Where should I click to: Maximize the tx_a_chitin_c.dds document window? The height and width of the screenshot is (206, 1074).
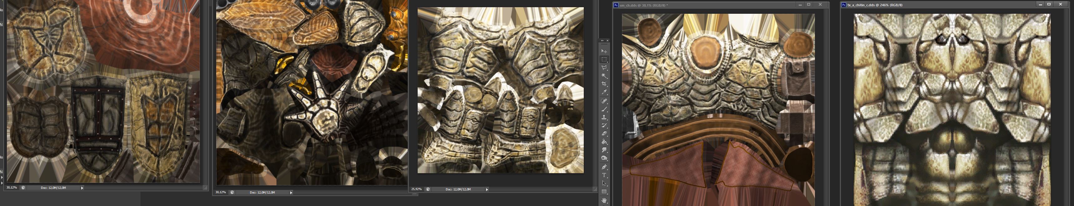(x=1049, y=5)
